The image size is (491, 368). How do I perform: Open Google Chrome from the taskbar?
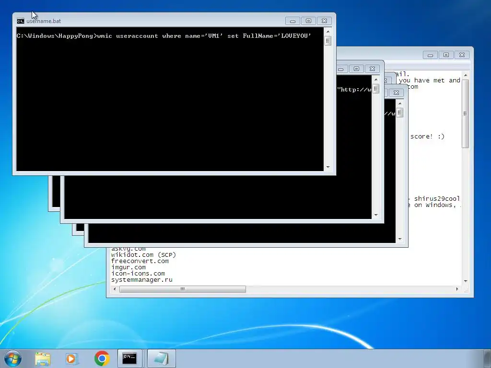point(102,358)
